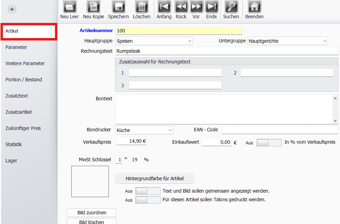Click the MwSt Schlüssel field
340x224 pixels.
coord(119,160)
